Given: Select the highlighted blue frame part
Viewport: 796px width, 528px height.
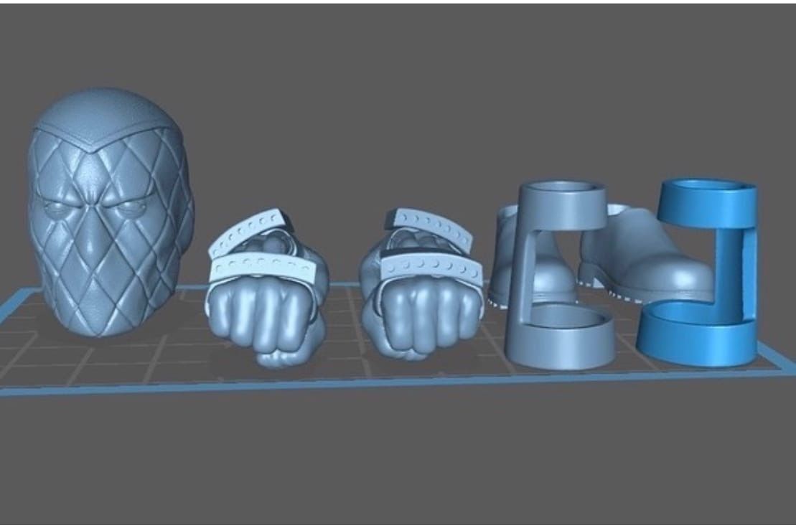Looking at the screenshot, I should tap(698, 273).
